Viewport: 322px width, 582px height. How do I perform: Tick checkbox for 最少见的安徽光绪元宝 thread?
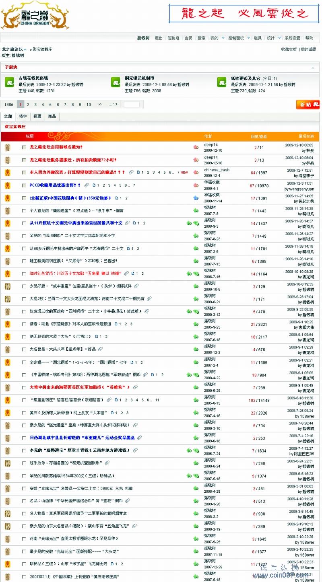[x=24, y=551]
